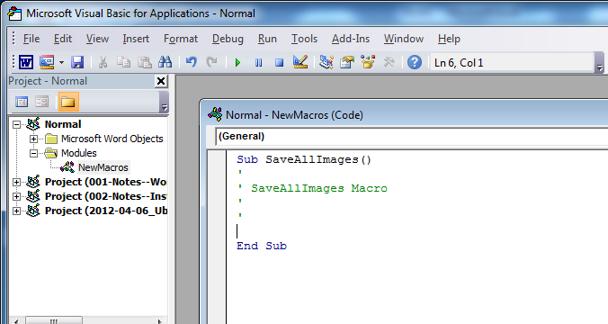Image resolution: width=608 pixels, height=324 pixels.
Task: Click the View Object icon in Project panel
Action: [41, 102]
